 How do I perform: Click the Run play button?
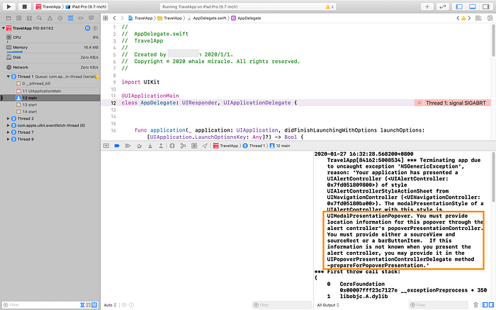coord(9,6)
